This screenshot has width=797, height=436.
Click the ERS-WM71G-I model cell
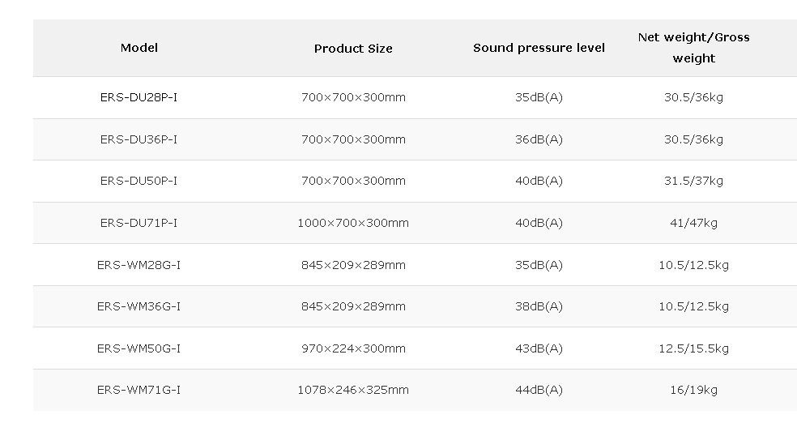139,391
